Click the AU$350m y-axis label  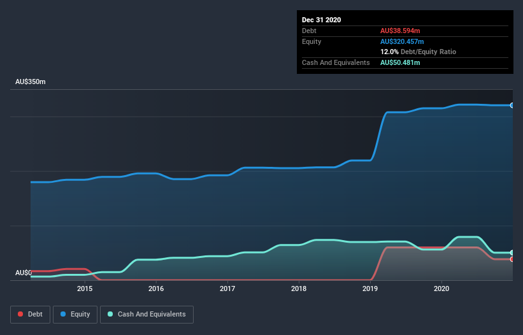[x=31, y=82]
